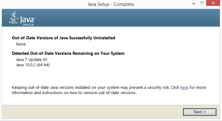This screenshot has height=121, width=222.
Task: Click the "Java Setup - Complete" title text
Action: [111, 4]
